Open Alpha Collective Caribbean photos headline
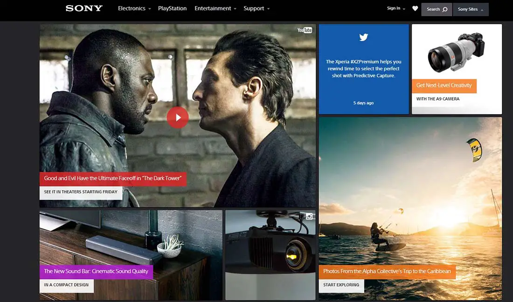 tap(387, 271)
